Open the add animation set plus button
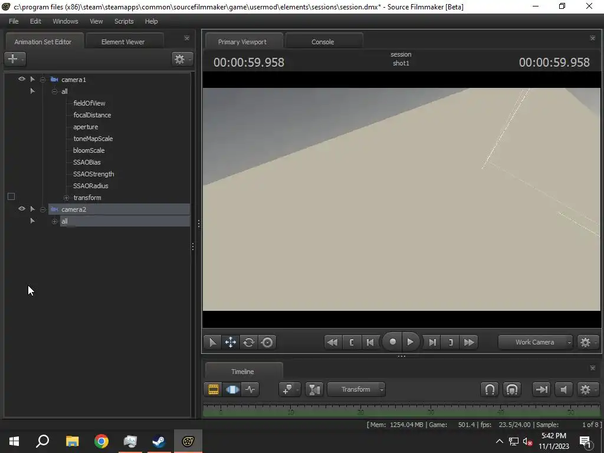604x453 pixels. pos(15,59)
